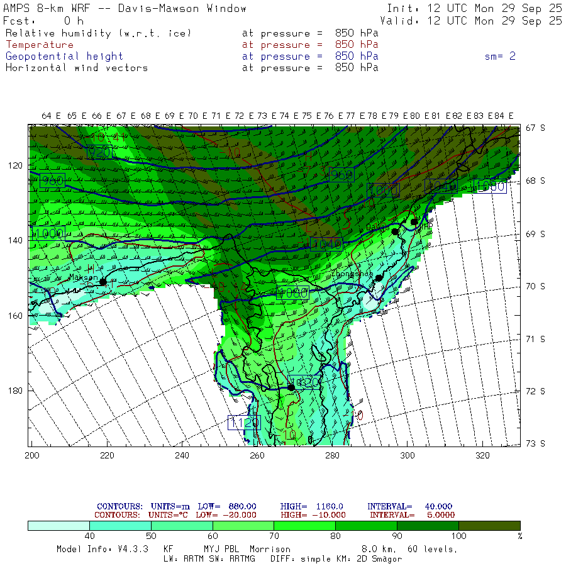Click the '8.0 km, 60 levels' text
Image resolution: width=566 pixels, height=566 pixels.
click(x=409, y=550)
